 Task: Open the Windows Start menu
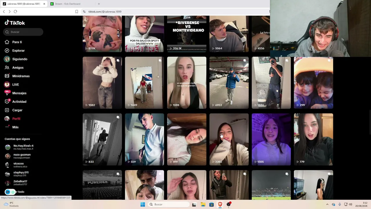143,204
